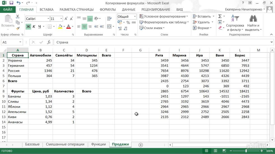Click Increase Decimal icon
The width and height of the screenshot is (275, 154).
120,28
